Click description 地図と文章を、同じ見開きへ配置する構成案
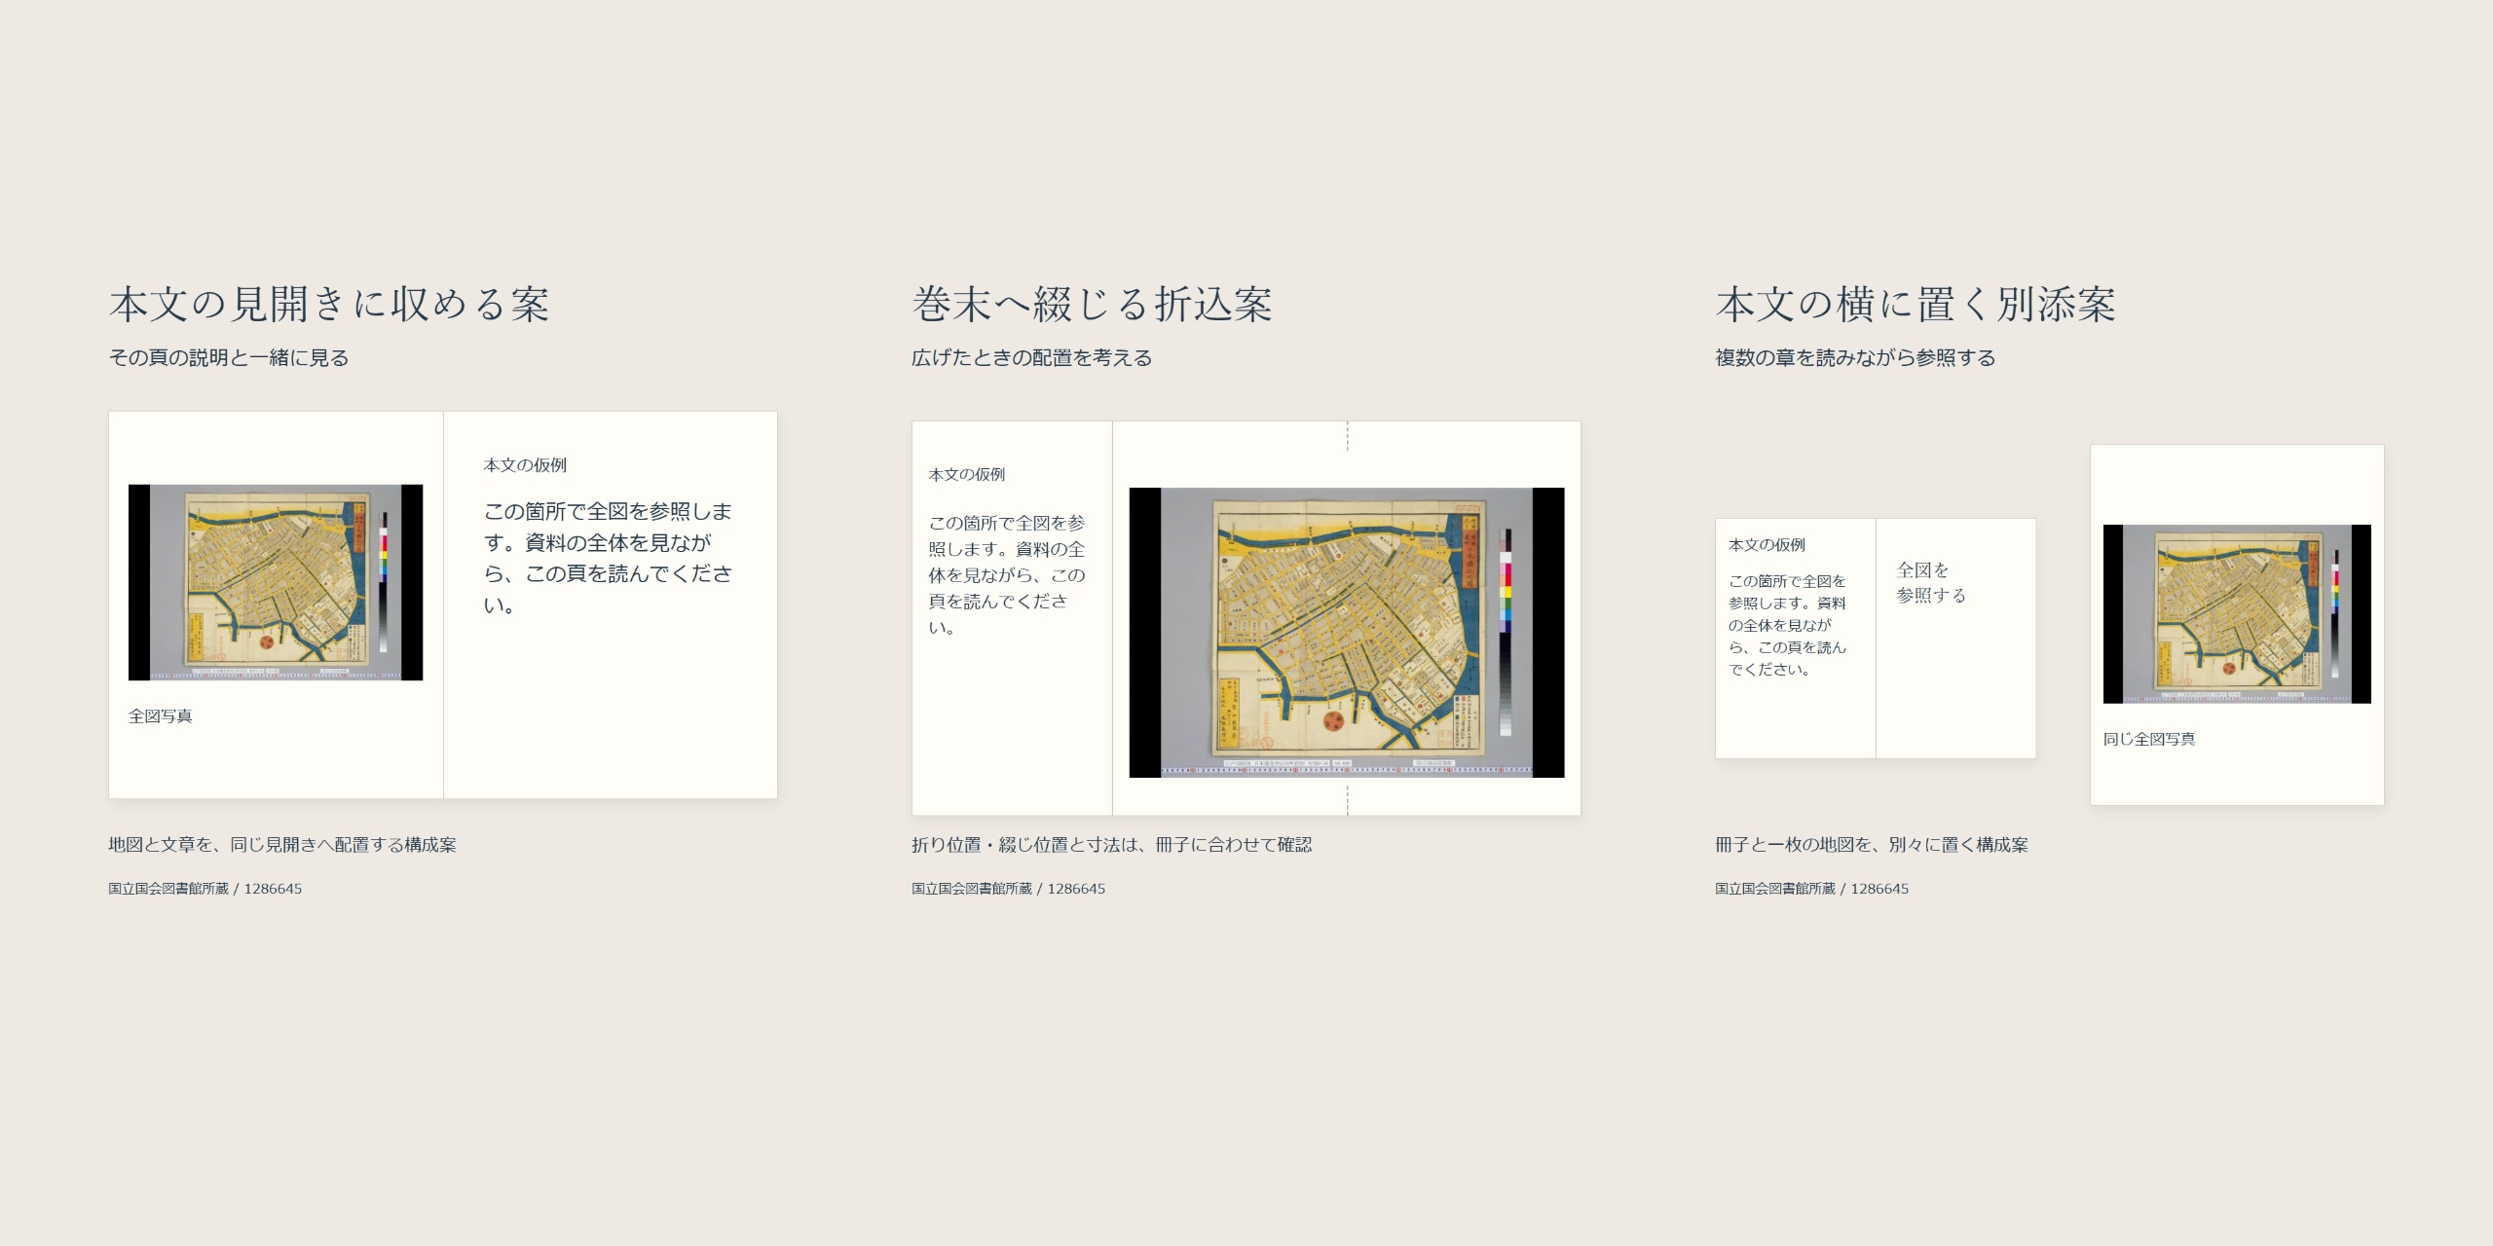The width and height of the screenshot is (2493, 1246). (282, 844)
